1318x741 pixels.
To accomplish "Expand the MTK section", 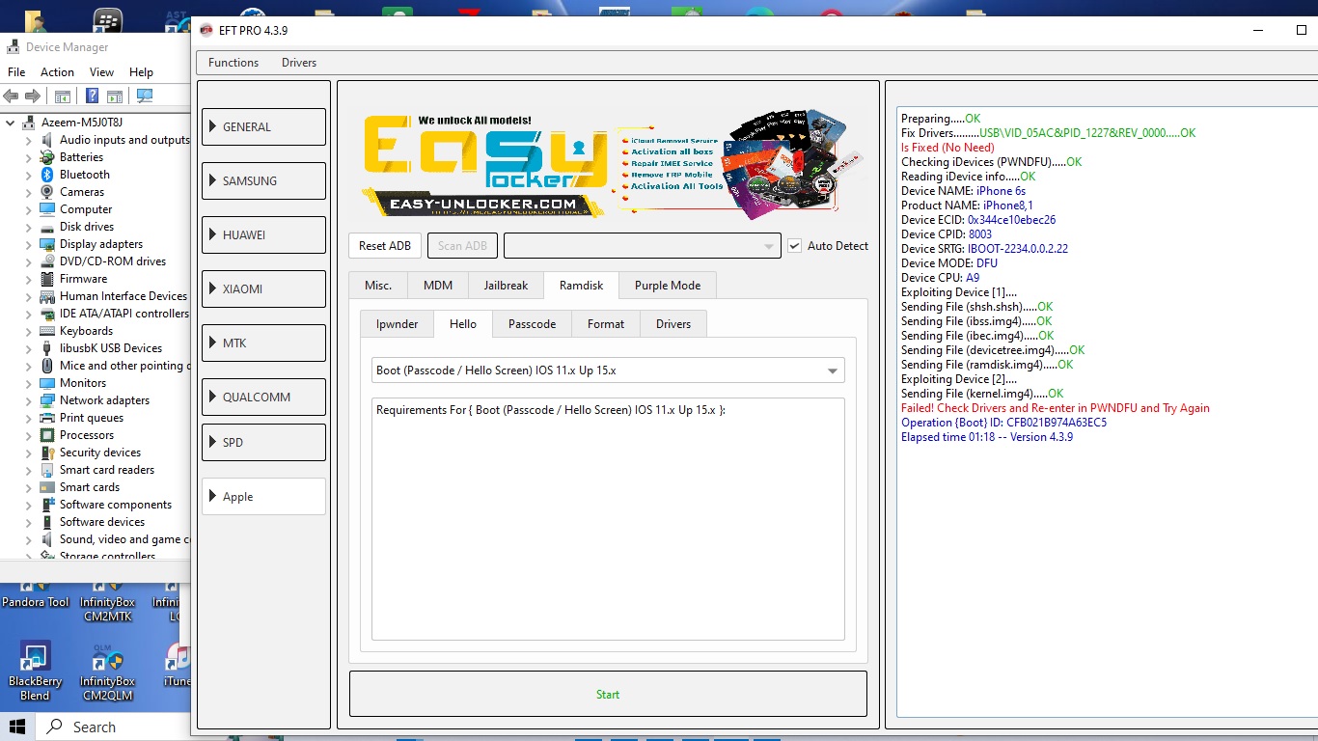I will point(263,343).
